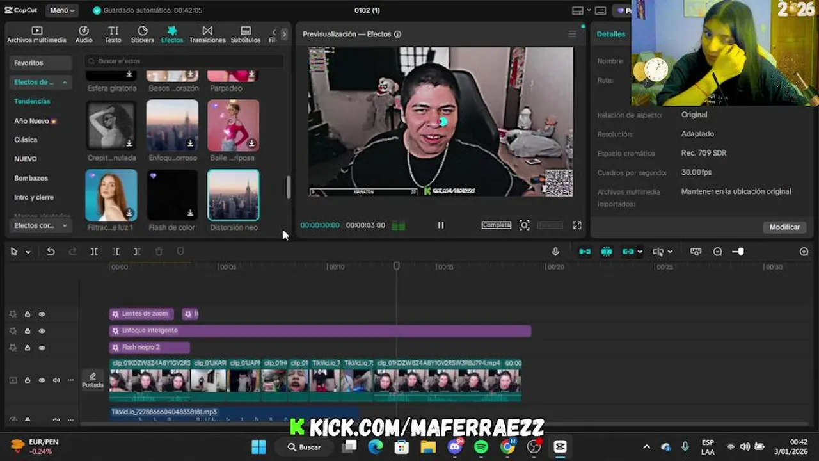Choose the Tendencias category
This screenshot has width=819, height=461.
point(32,101)
